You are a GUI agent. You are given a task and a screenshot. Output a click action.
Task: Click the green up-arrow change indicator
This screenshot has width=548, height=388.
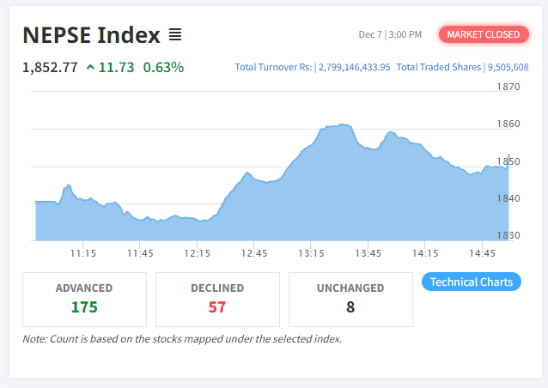(x=91, y=67)
